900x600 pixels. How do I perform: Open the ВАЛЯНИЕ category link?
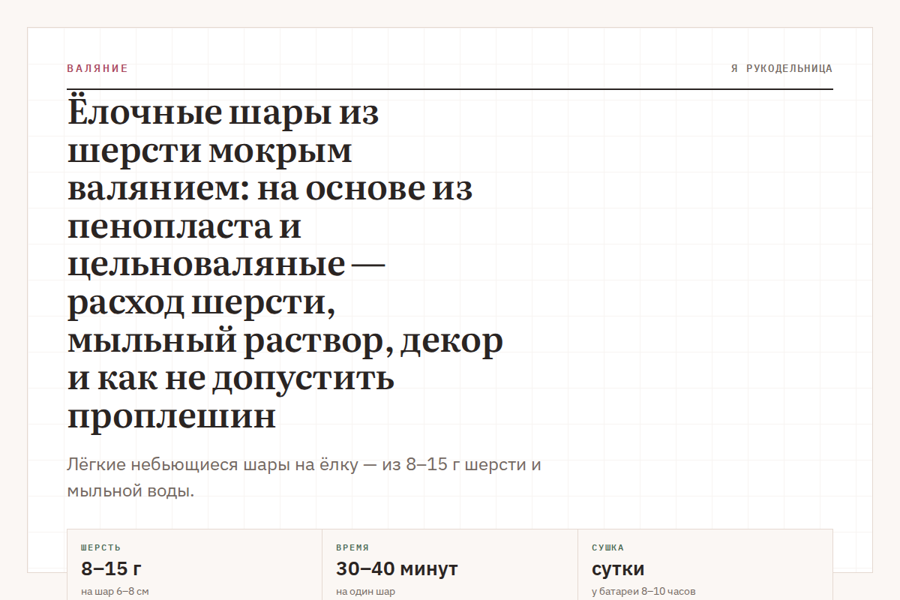tap(97, 68)
